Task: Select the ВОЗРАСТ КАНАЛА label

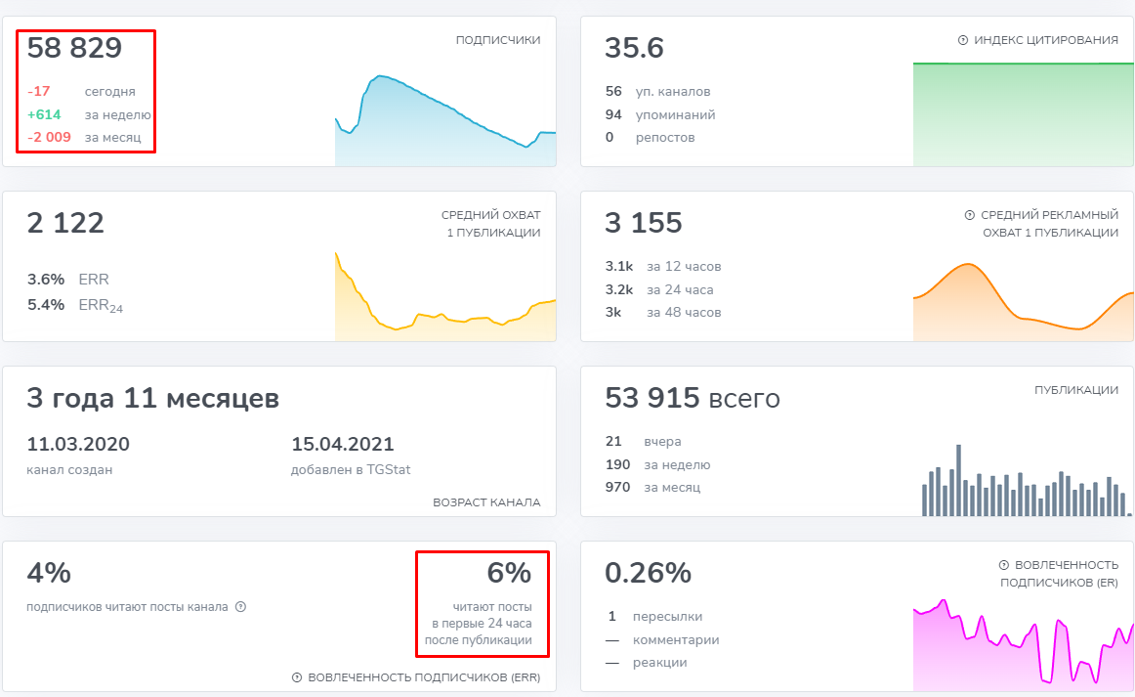Action: coord(486,502)
